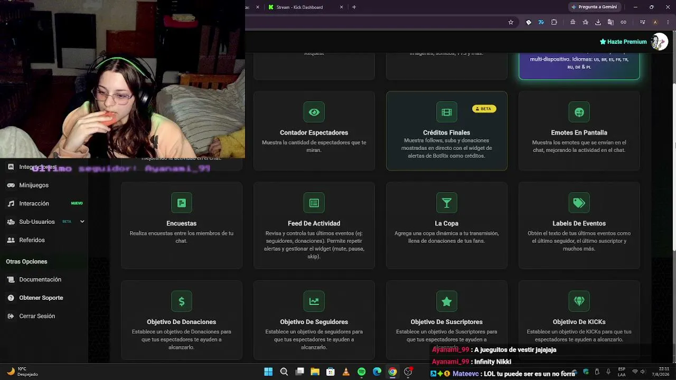
Task: Open the Objetivo De Seguidores card title
Action: click(x=314, y=322)
